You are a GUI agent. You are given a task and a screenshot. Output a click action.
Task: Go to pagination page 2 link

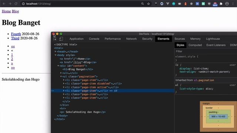point(12,59)
